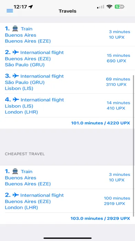This screenshot has width=135, height=241.
Task: Select São Paulo (GRU) to Lisbon (LIS) step
Action: point(67,82)
